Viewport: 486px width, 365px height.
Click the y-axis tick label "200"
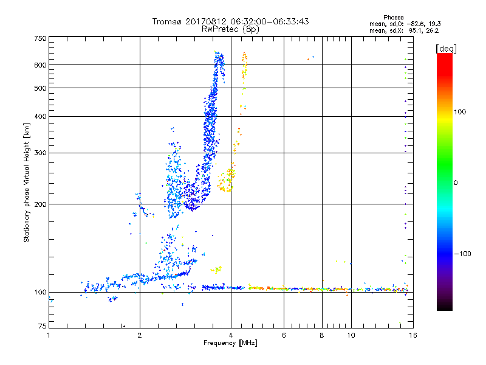(x=40, y=204)
